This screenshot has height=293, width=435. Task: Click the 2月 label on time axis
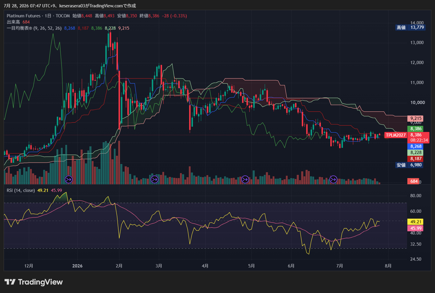click(119, 266)
